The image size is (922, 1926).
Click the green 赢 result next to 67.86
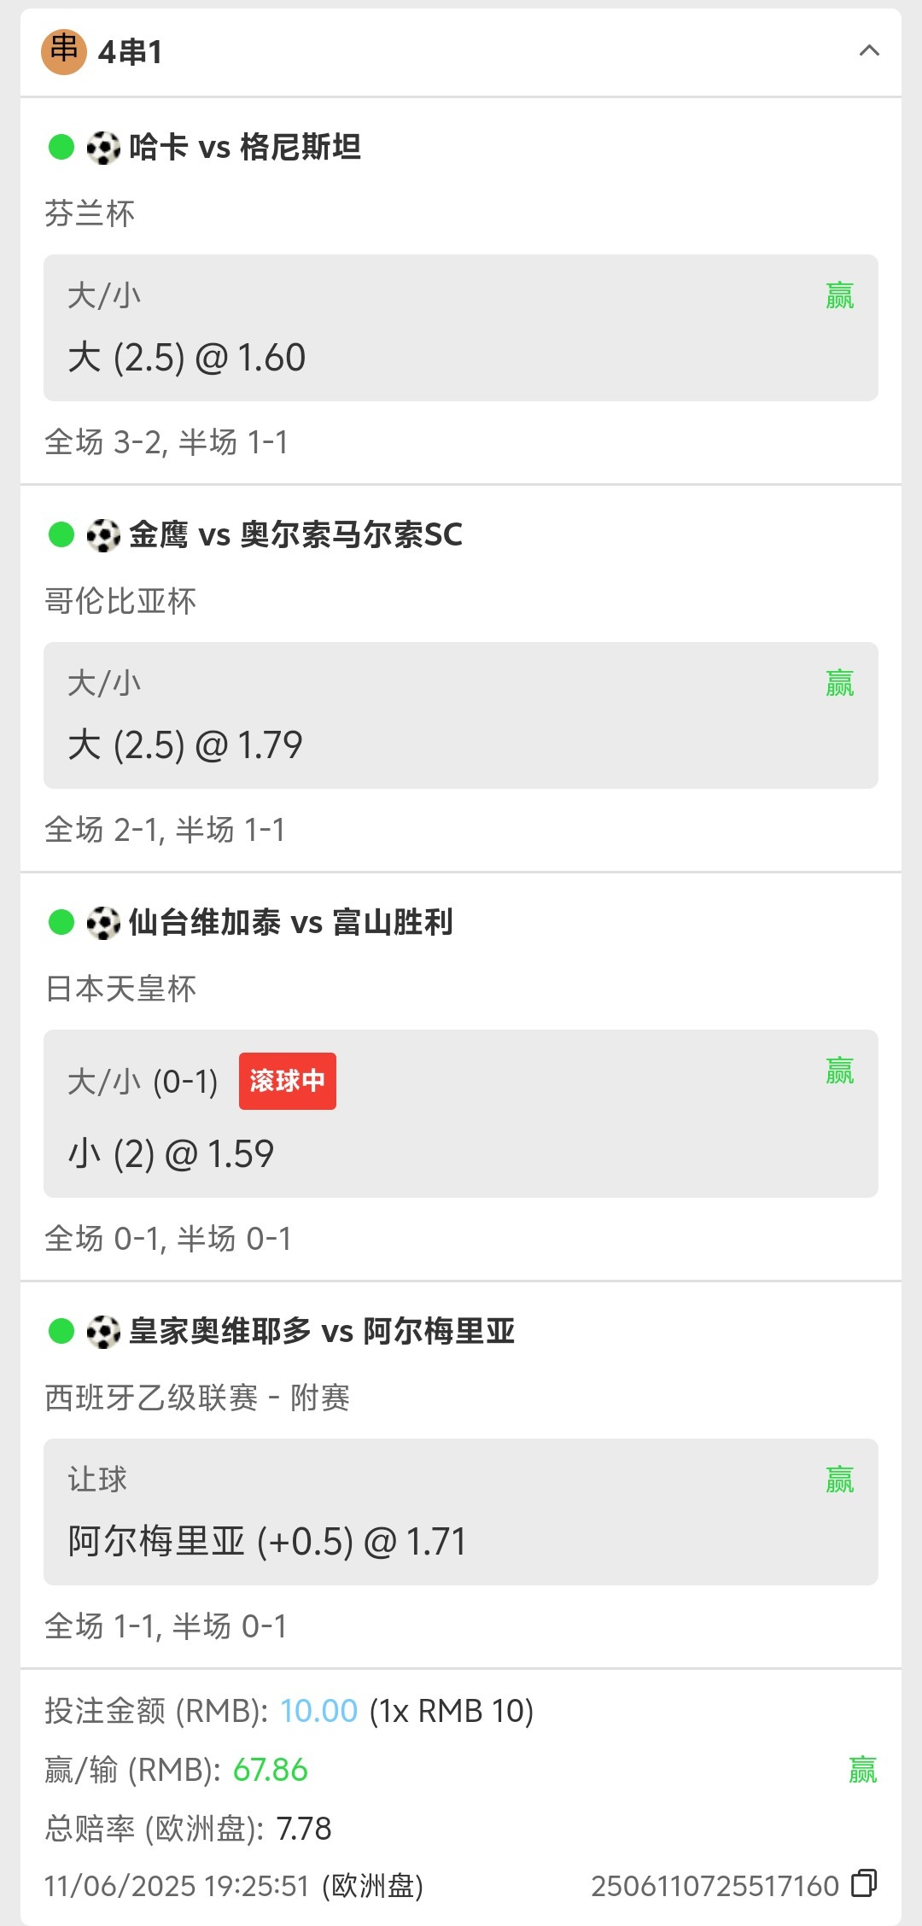pyautogui.click(x=862, y=1770)
